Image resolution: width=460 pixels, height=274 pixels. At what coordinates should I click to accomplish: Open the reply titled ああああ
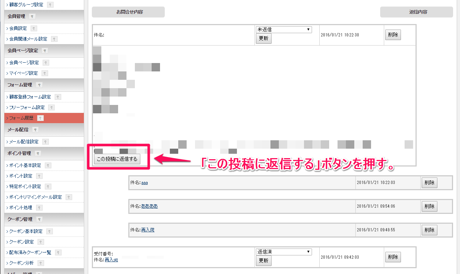149,206
